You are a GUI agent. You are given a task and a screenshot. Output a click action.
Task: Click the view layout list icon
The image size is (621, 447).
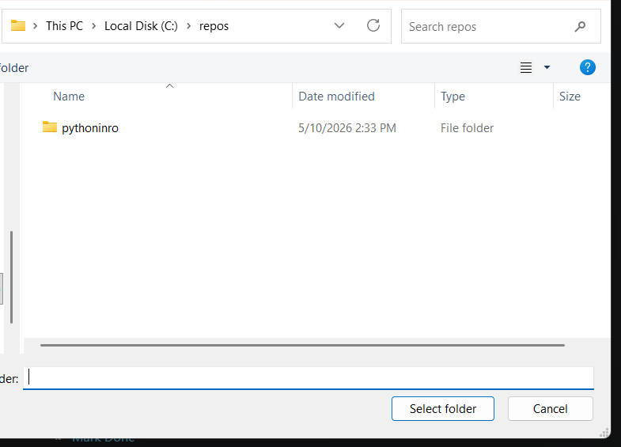click(x=526, y=68)
